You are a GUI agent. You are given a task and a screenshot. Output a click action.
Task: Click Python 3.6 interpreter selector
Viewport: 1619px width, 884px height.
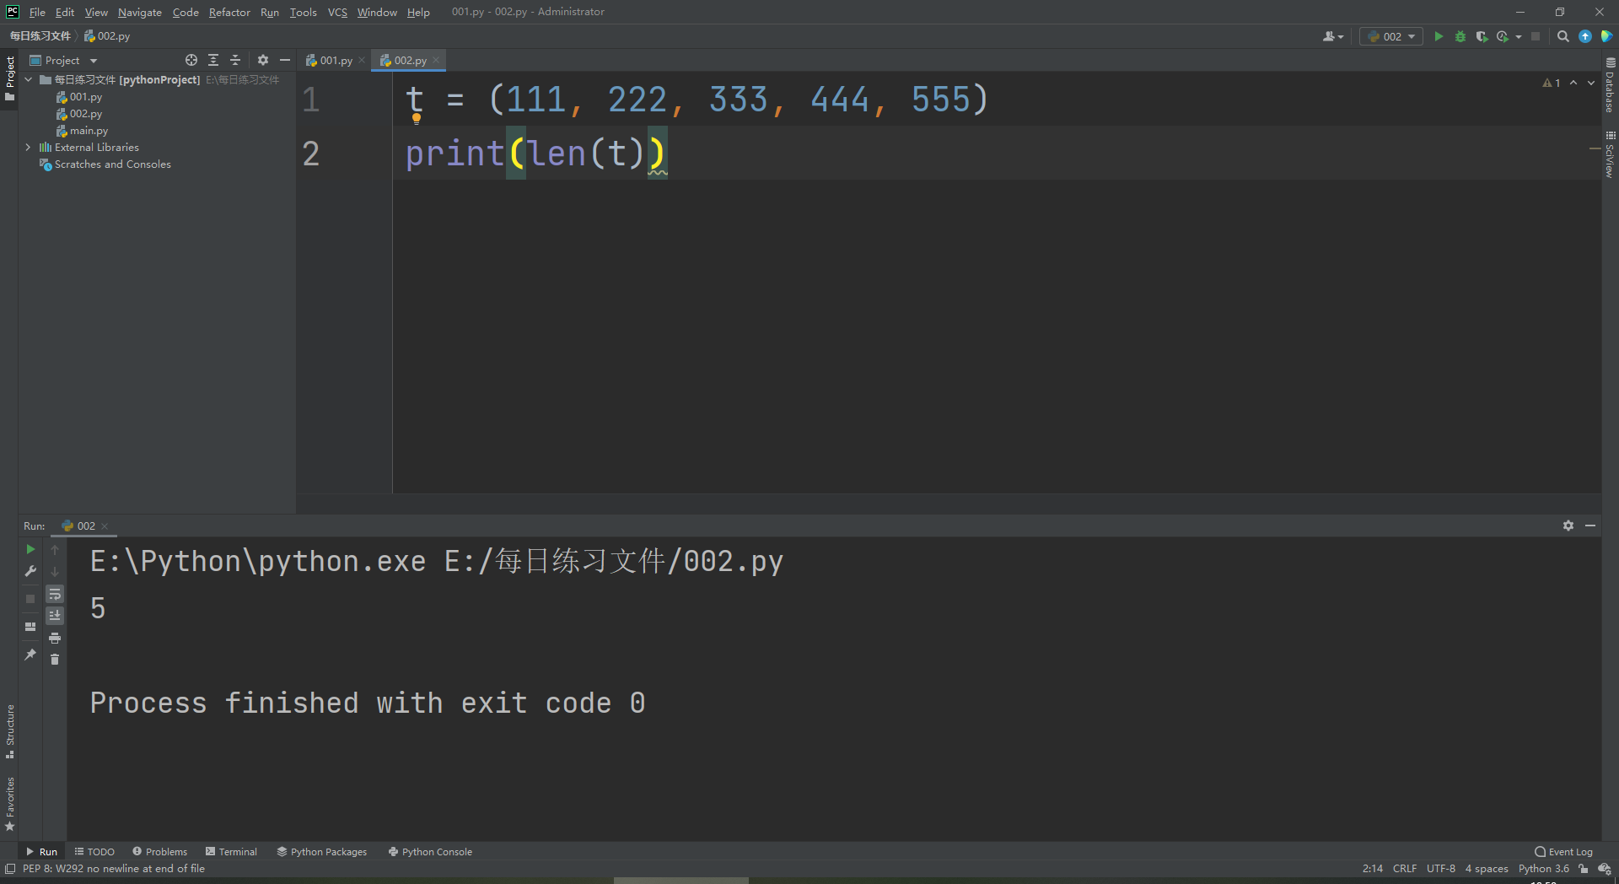click(1544, 869)
